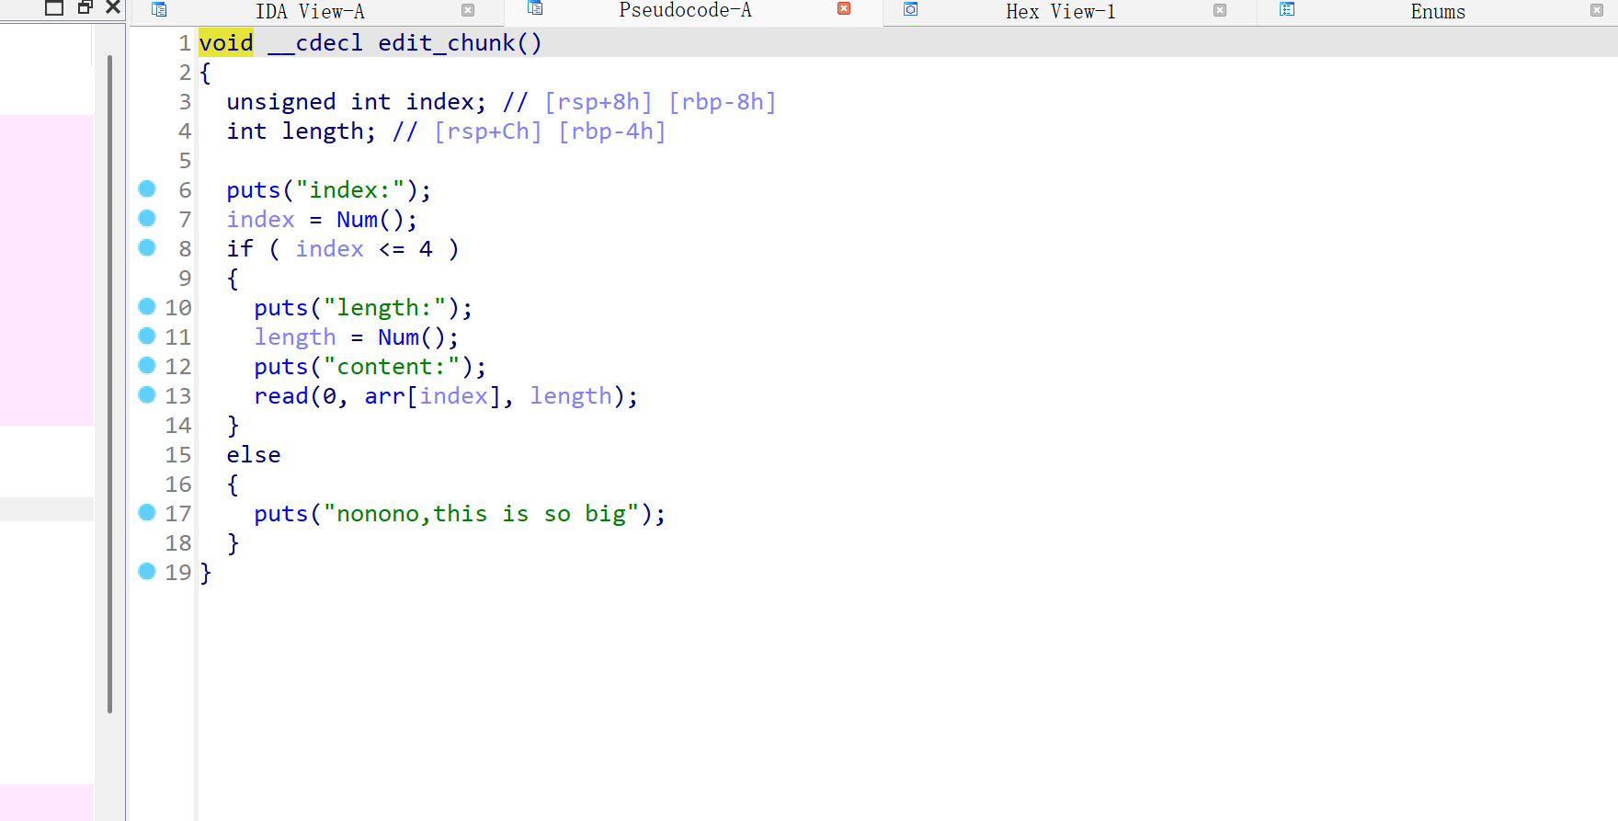Toggle breakpoint dot on line 17

click(147, 513)
